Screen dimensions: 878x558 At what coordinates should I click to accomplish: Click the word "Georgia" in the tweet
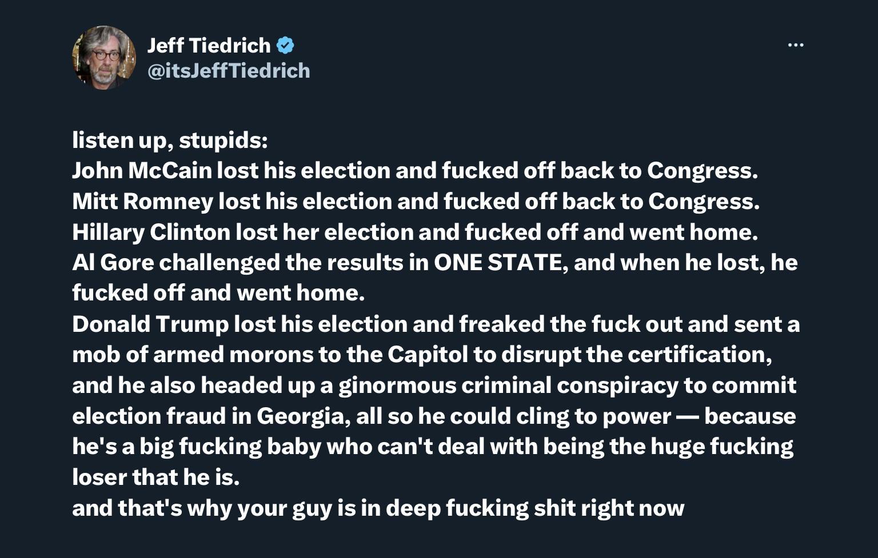point(300,416)
